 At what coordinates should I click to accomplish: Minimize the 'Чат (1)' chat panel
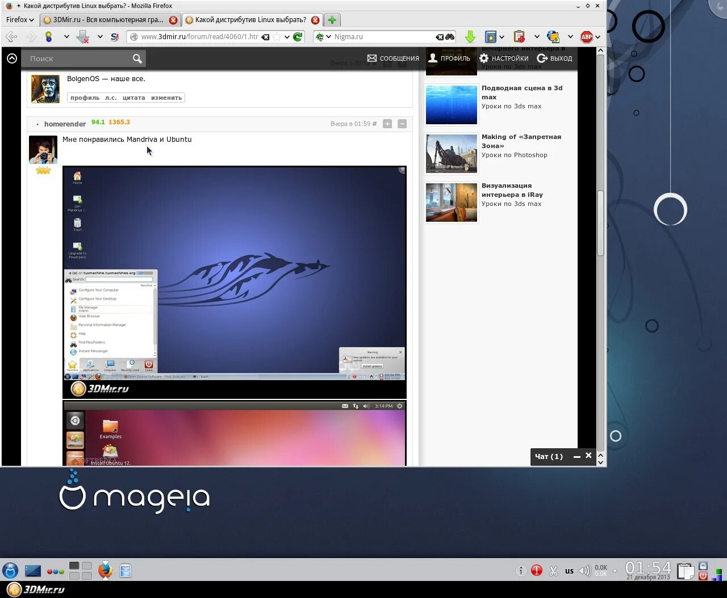pyautogui.click(x=577, y=456)
